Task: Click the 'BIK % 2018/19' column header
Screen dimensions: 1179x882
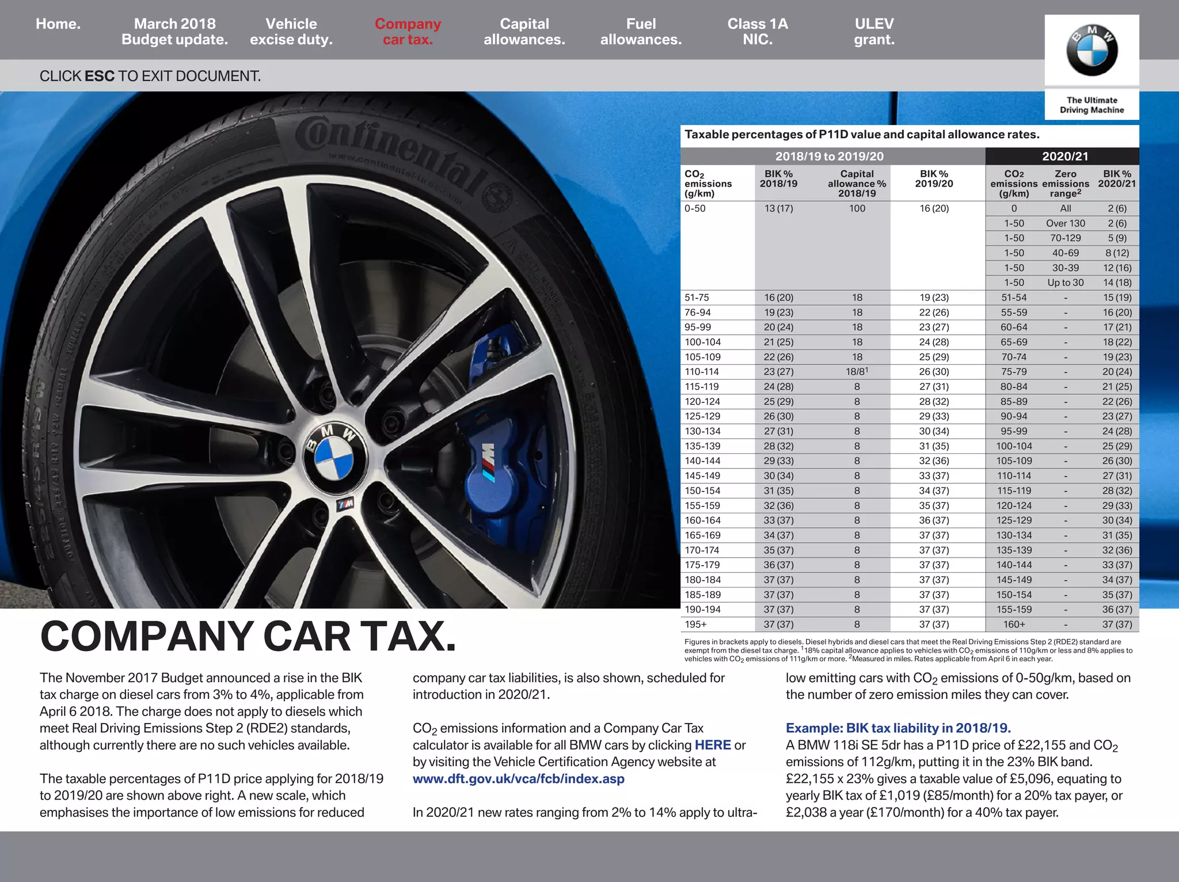Action: 778,179
